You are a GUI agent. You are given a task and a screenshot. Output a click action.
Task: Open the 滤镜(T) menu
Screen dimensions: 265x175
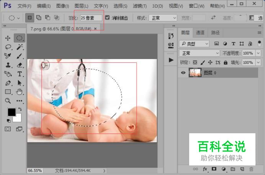point(140,6)
